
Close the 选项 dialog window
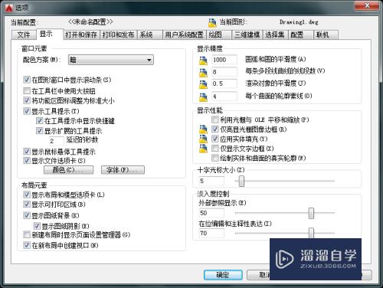[367, 5]
